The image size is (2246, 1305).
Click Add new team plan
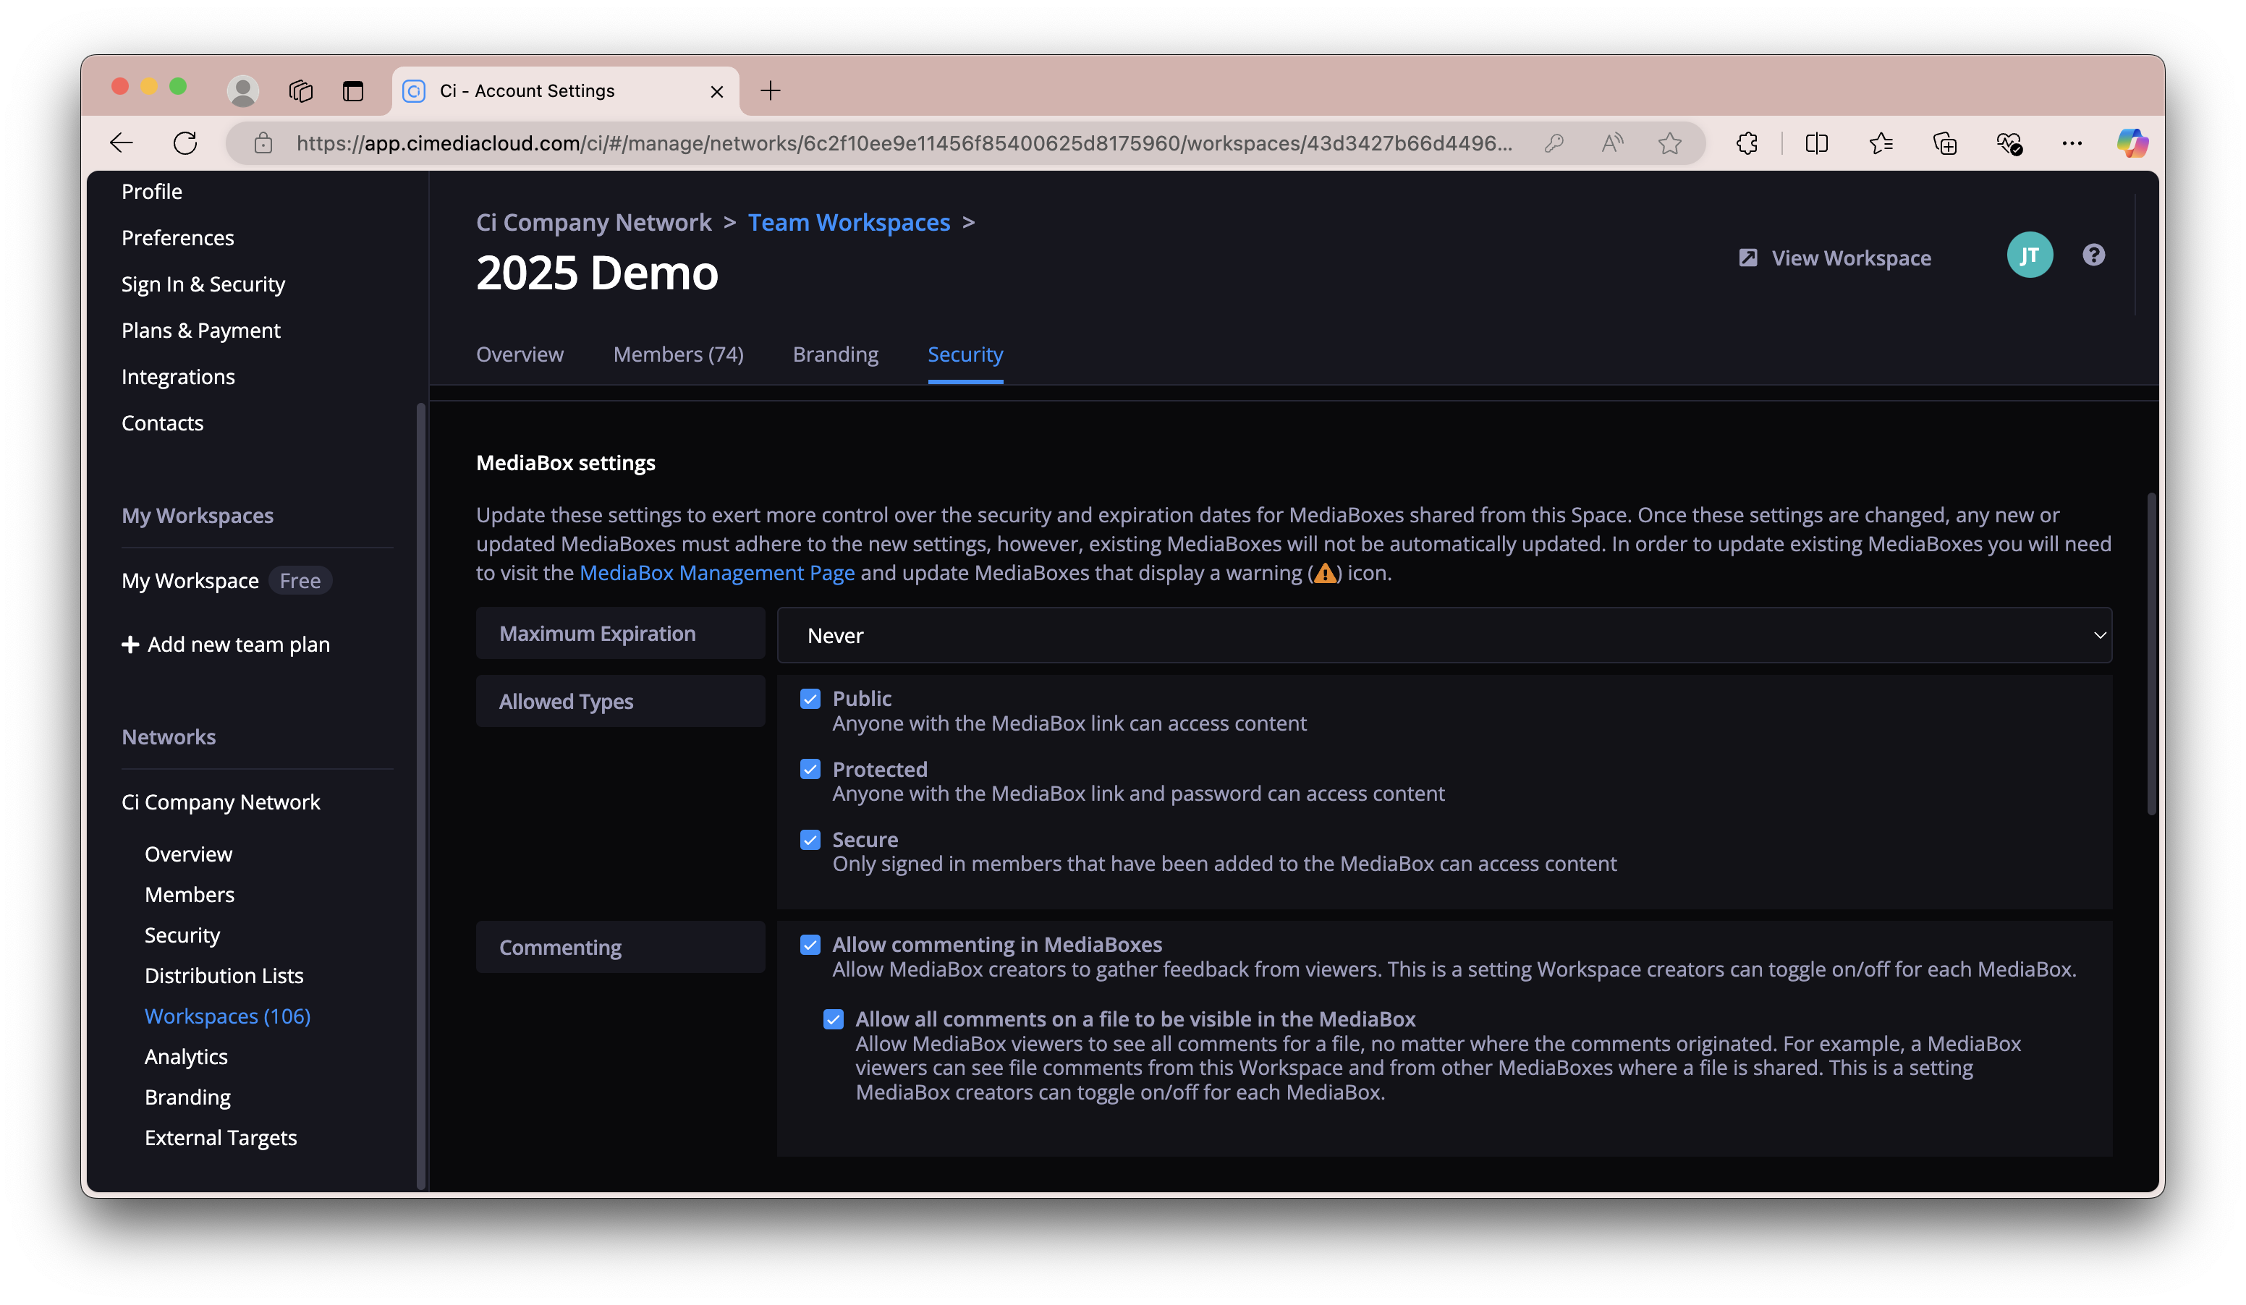pos(238,644)
